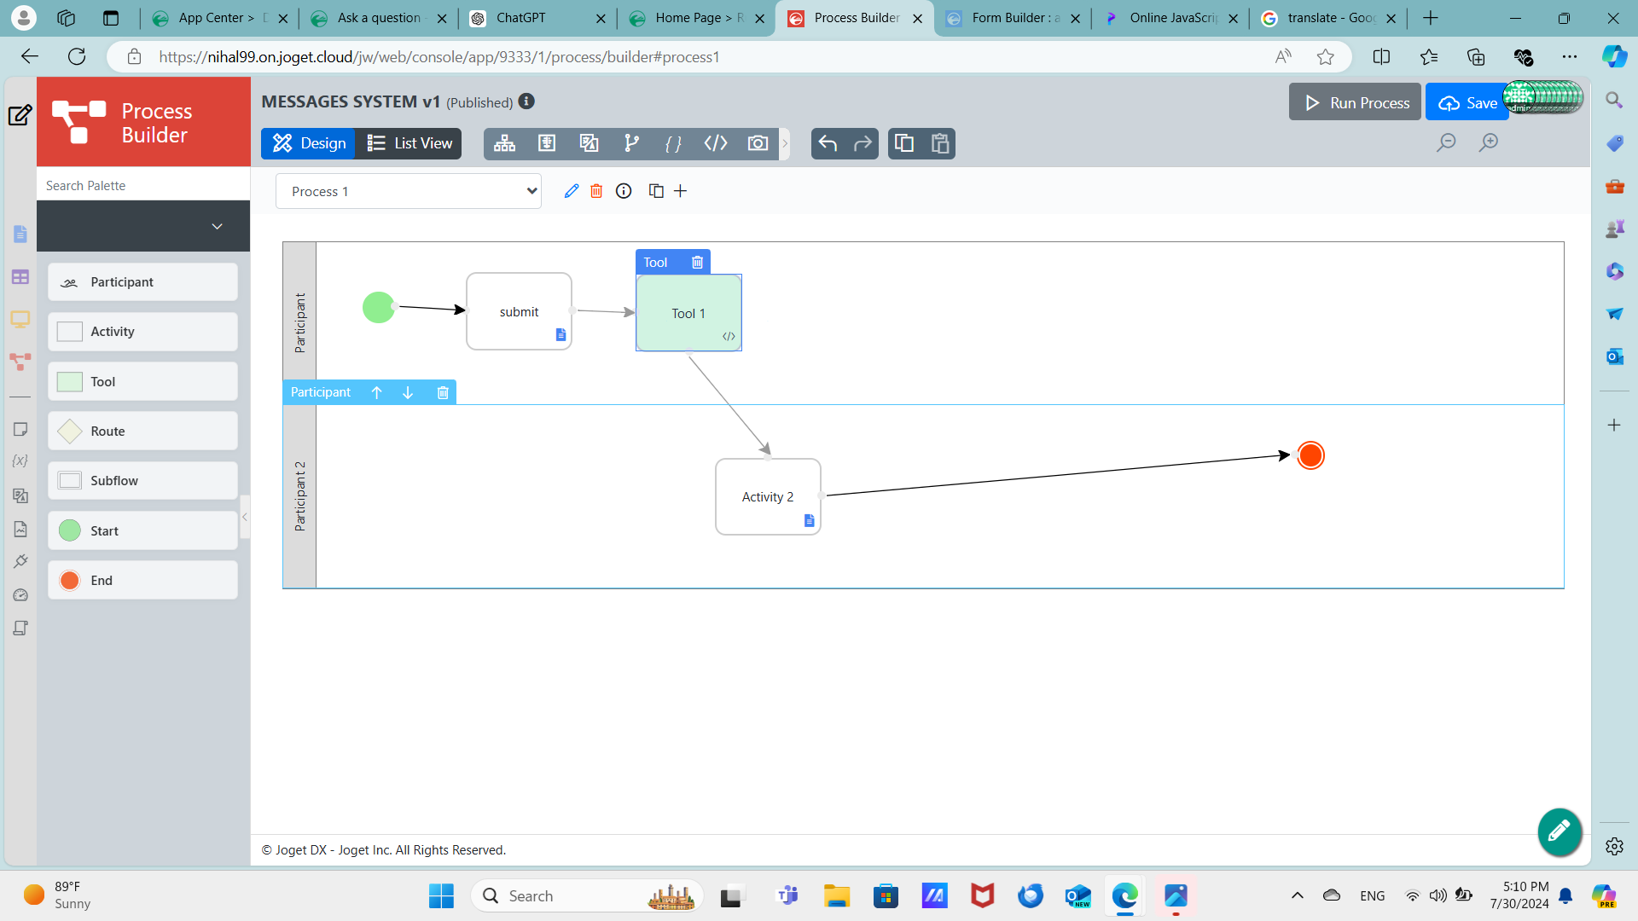Click the Run Process button
This screenshot has width=1638, height=921.
(1356, 102)
